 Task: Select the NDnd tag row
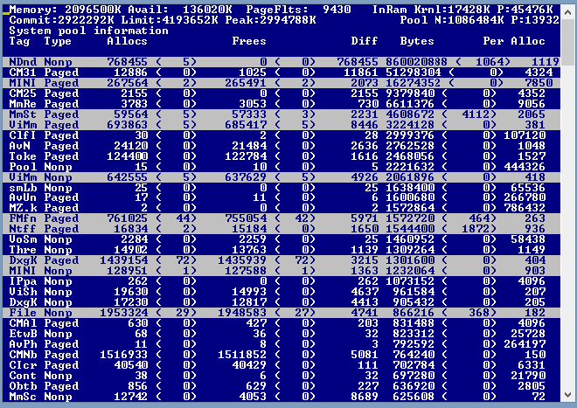pyautogui.click(x=282, y=62)
